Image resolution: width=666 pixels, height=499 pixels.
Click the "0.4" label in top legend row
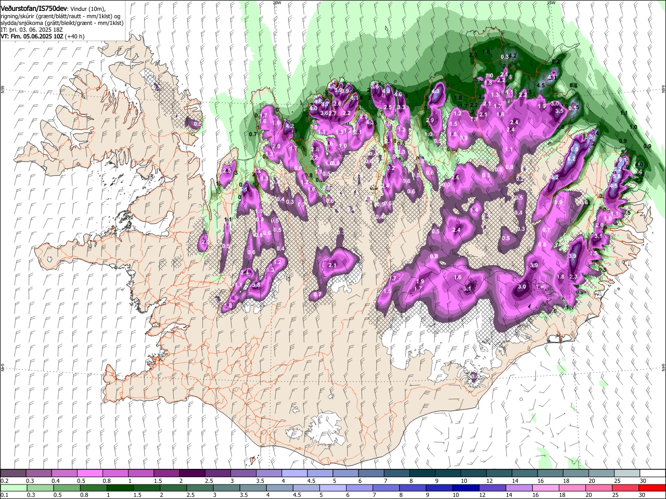55,481
